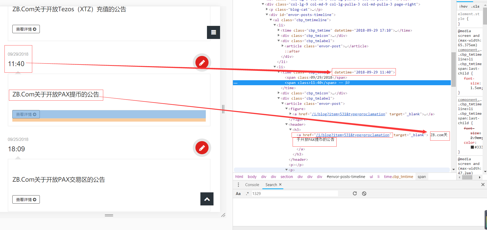
Task: Click the hamburger menu icon on webpage
Action: tap(214, 32)
